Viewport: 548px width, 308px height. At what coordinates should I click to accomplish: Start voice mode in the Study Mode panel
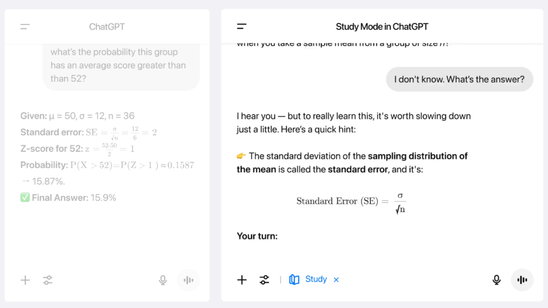coord(522,280)
